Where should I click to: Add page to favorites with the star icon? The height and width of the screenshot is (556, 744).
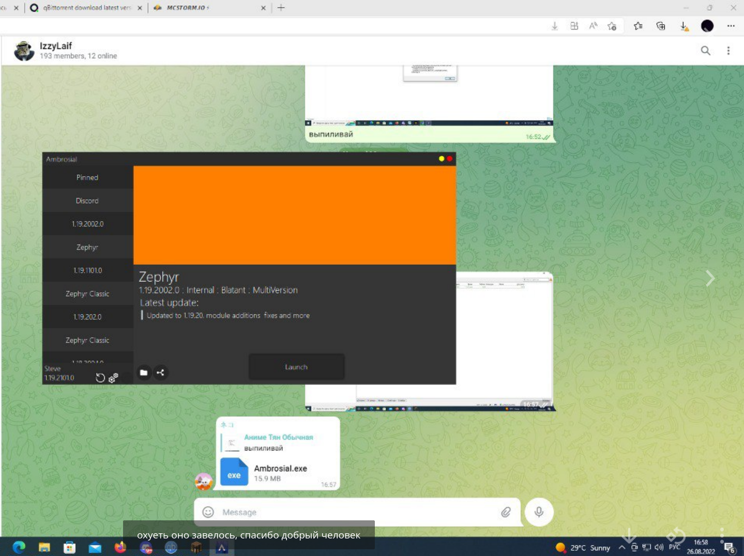pos(612,26)
